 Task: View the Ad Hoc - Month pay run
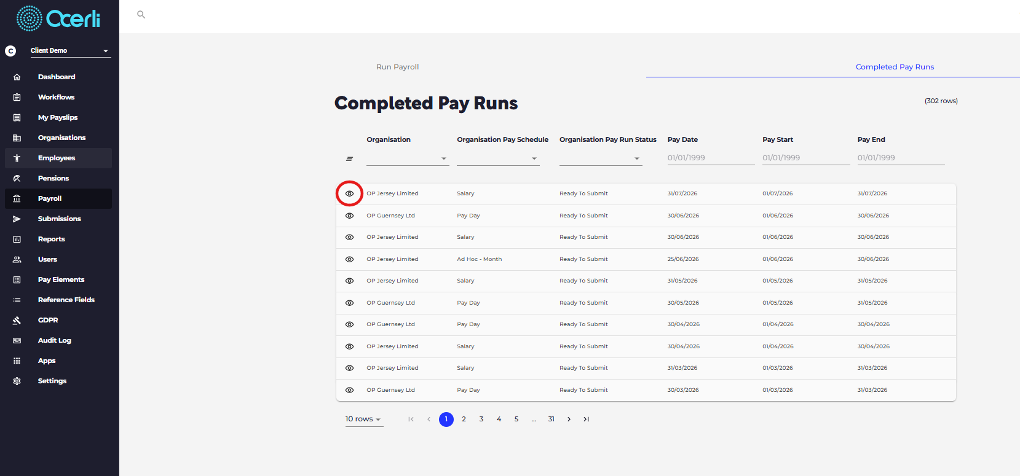349,259
